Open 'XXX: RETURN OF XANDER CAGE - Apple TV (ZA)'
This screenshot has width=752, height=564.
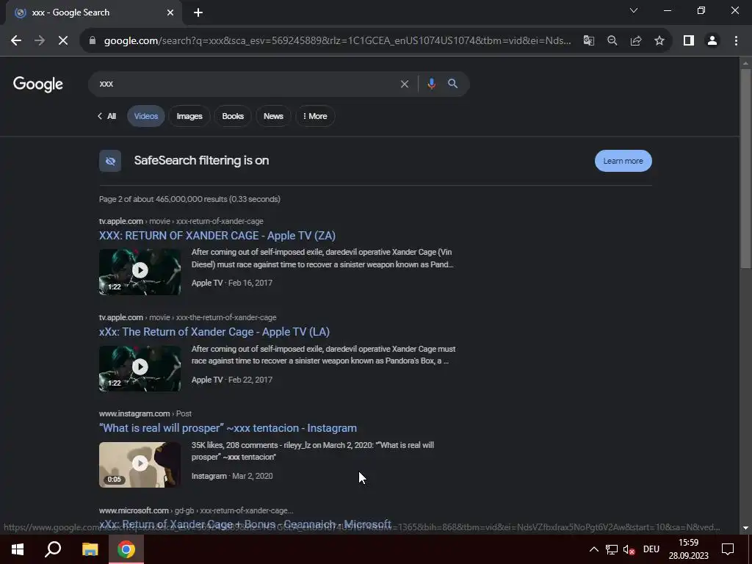217,236
